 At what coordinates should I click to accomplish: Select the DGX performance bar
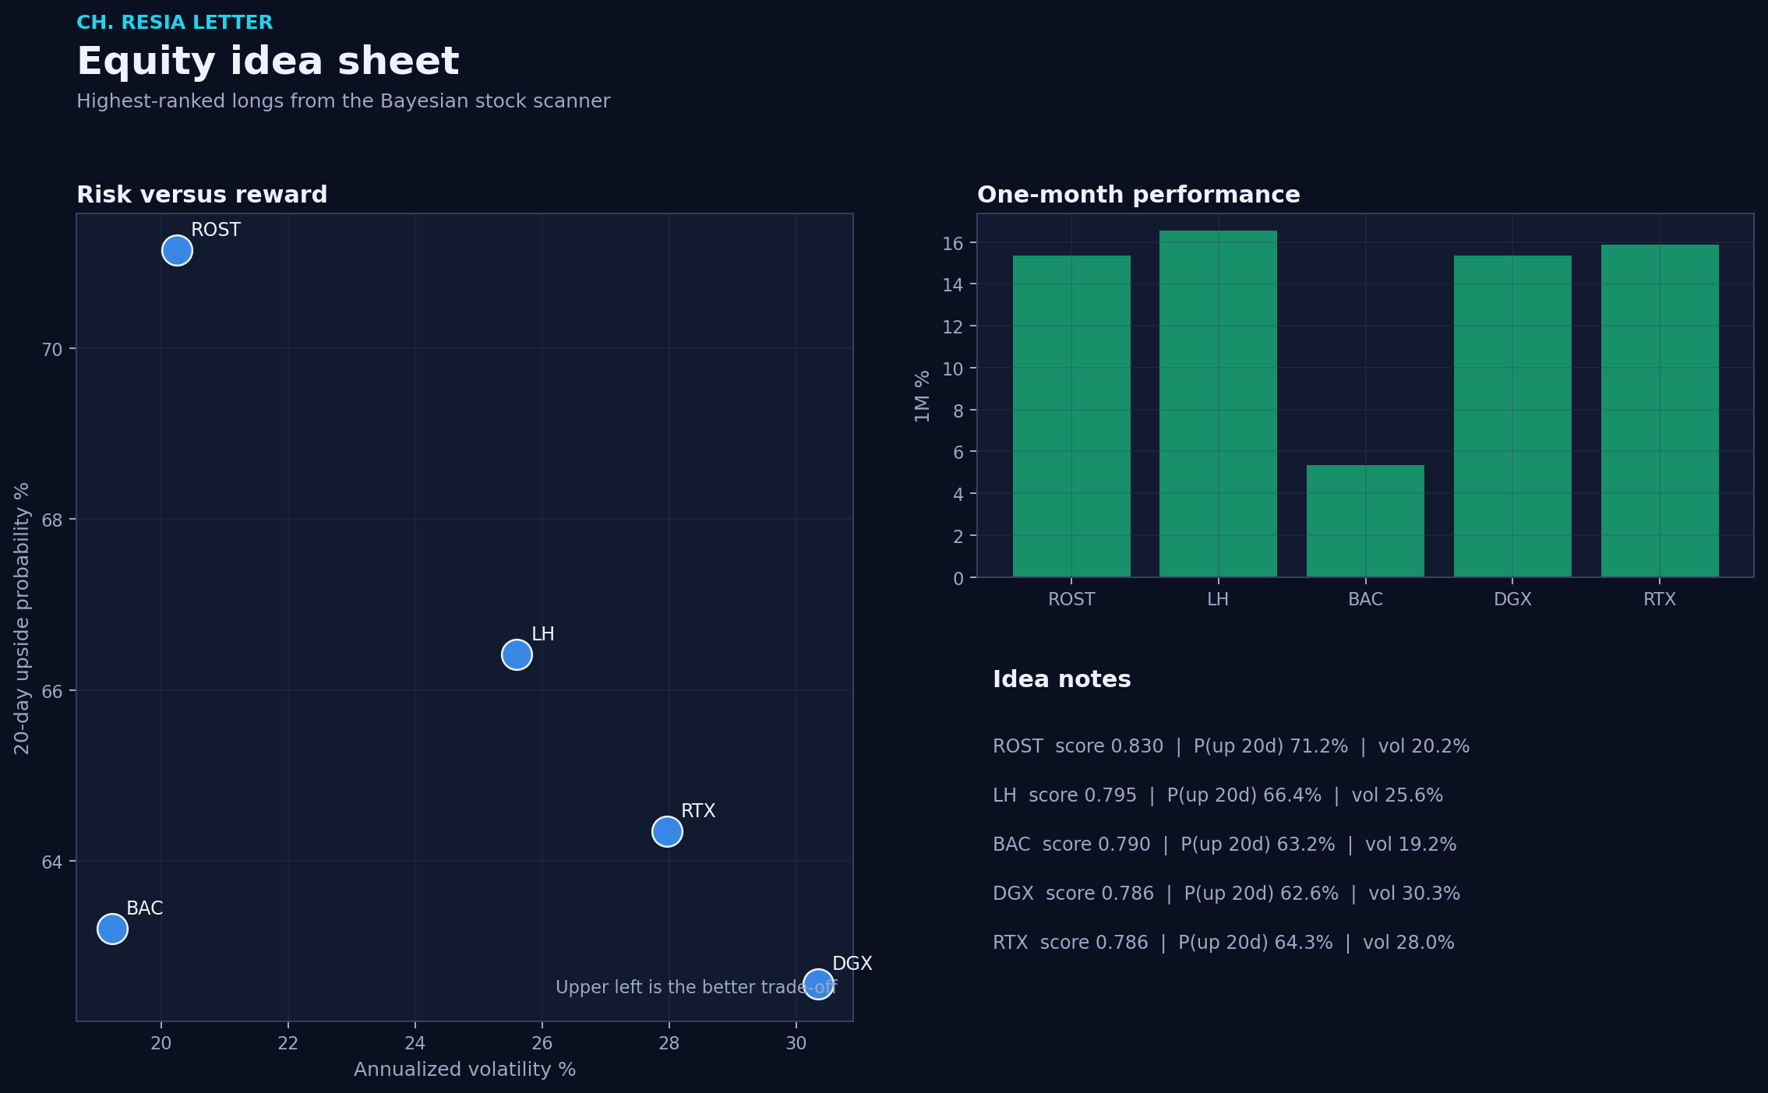pyautogui.click(x=1512, y=416)
